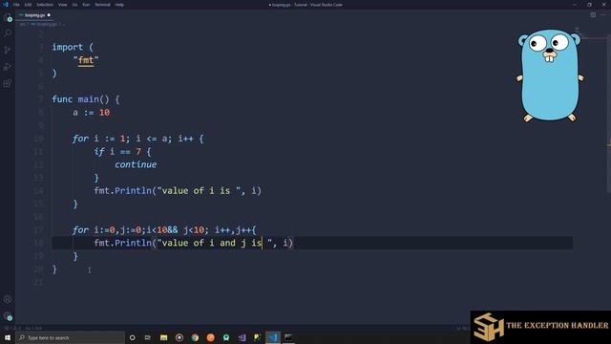Click 'func main() {' line

tap(86, 99)
